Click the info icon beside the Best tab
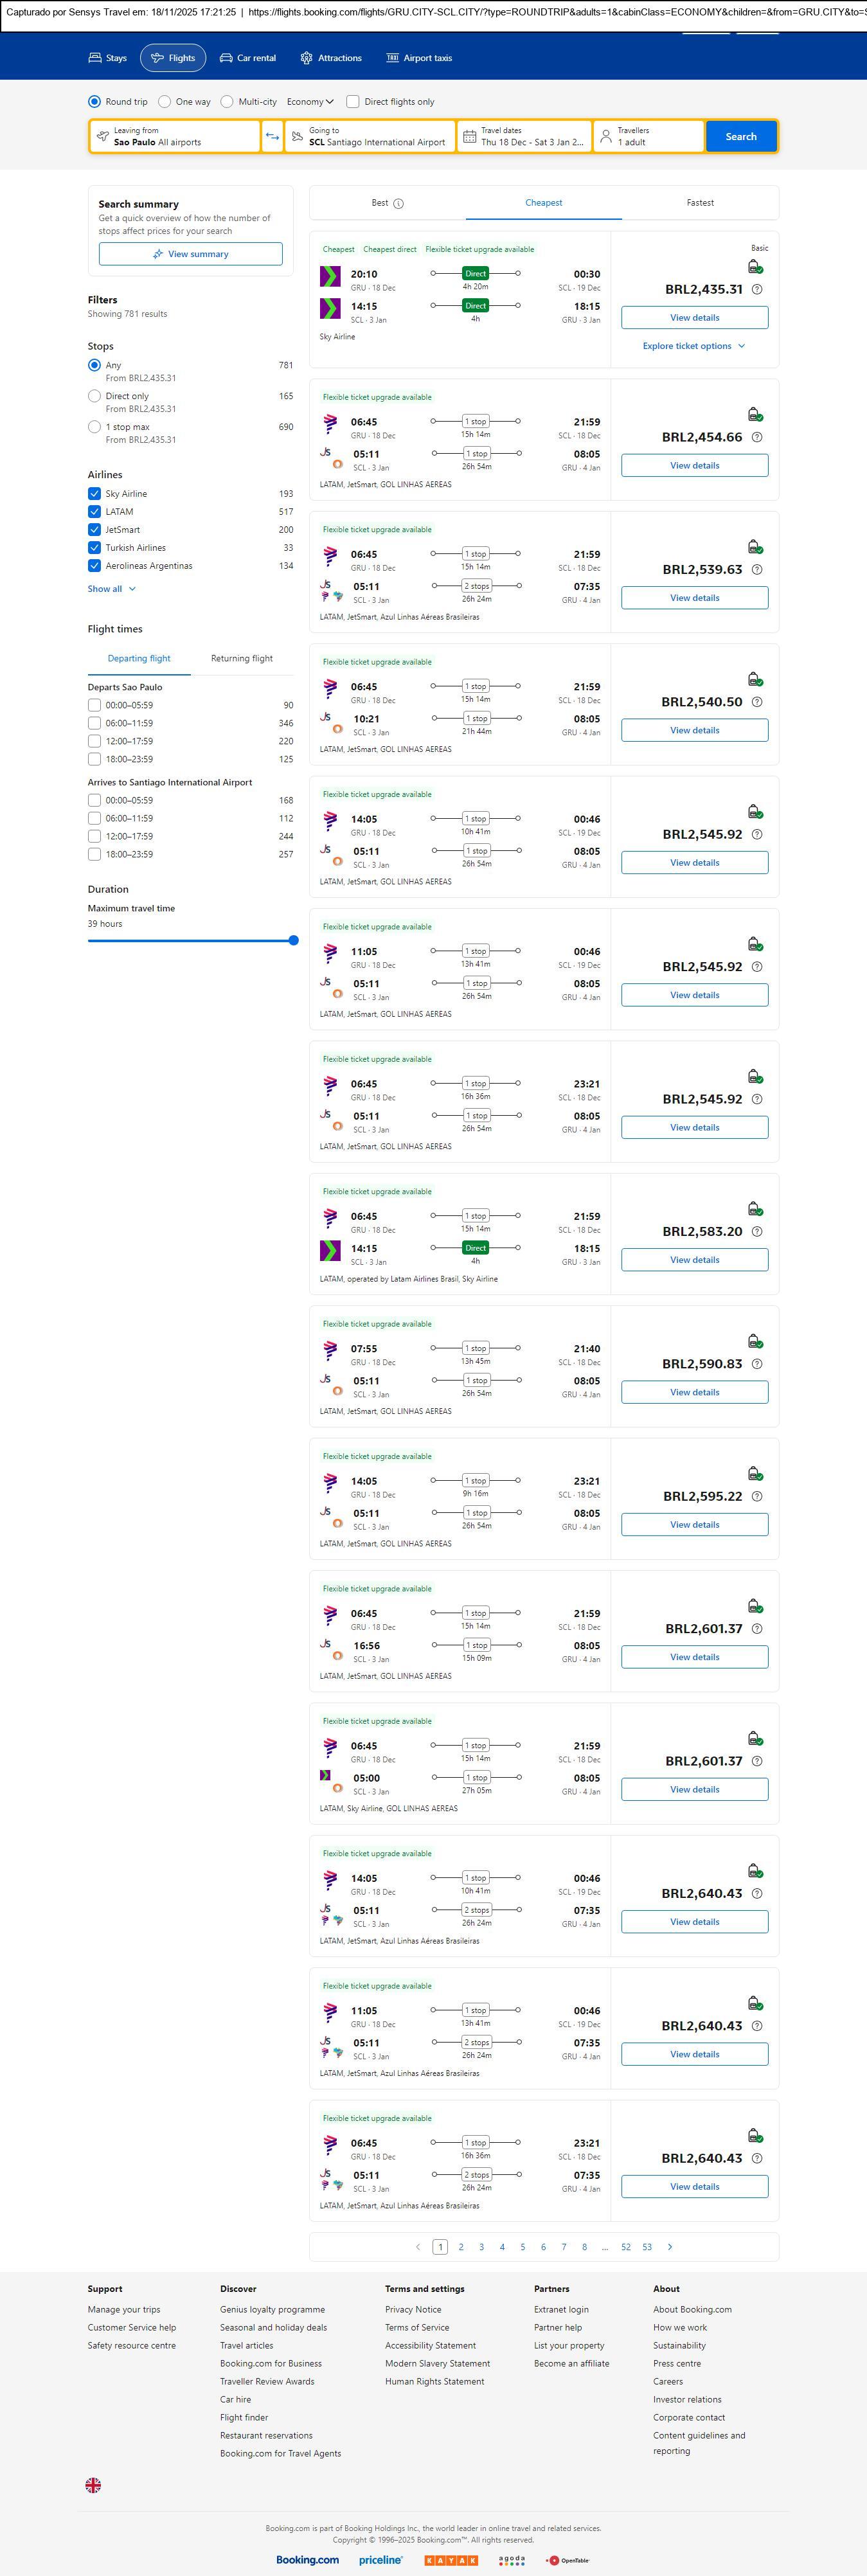The width and height of the screenshot is (867, 2576). pyautogui.click(x=399, y=204)
